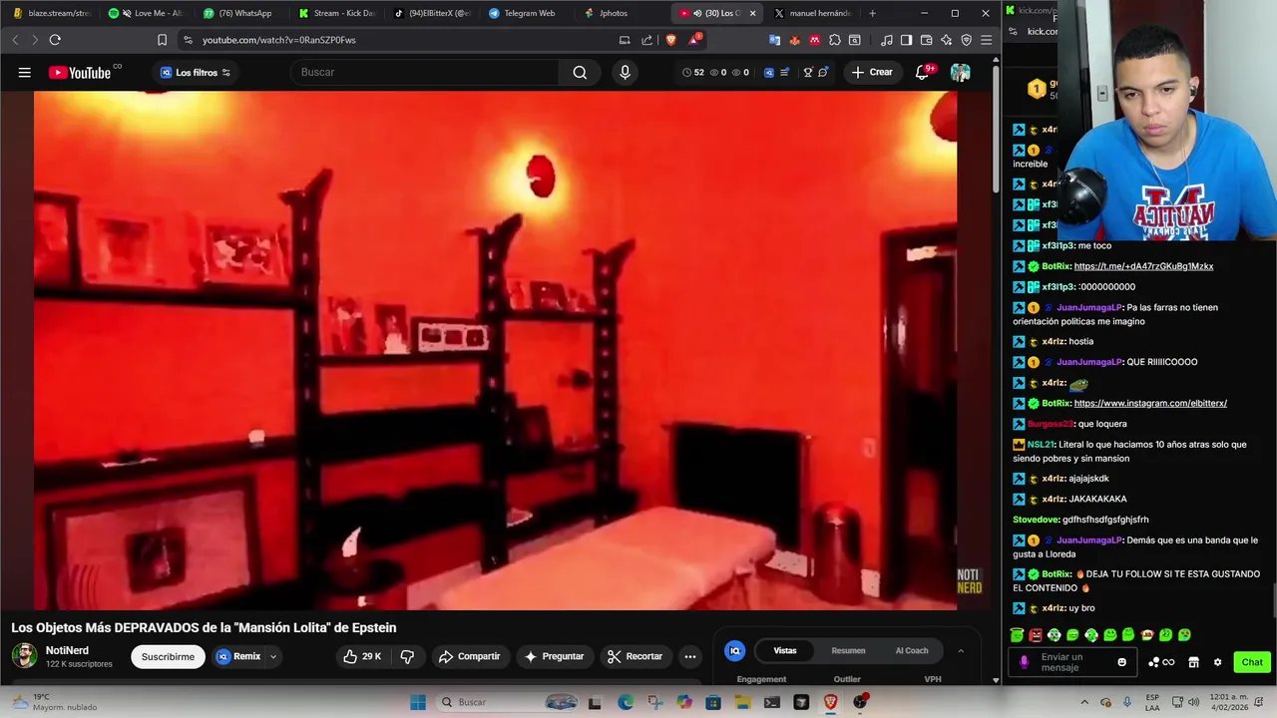The image size is (1277, 718).
Task: Select the Resumen tab in vidIQ panel
Action: click(848, 651)
